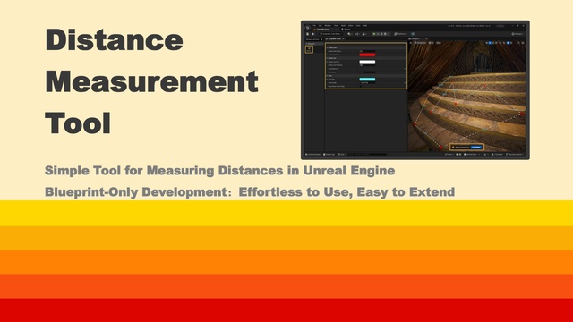Toggle the last checkbox in the tool settings panel
The image size is (573, 322).
pos(361,86)
